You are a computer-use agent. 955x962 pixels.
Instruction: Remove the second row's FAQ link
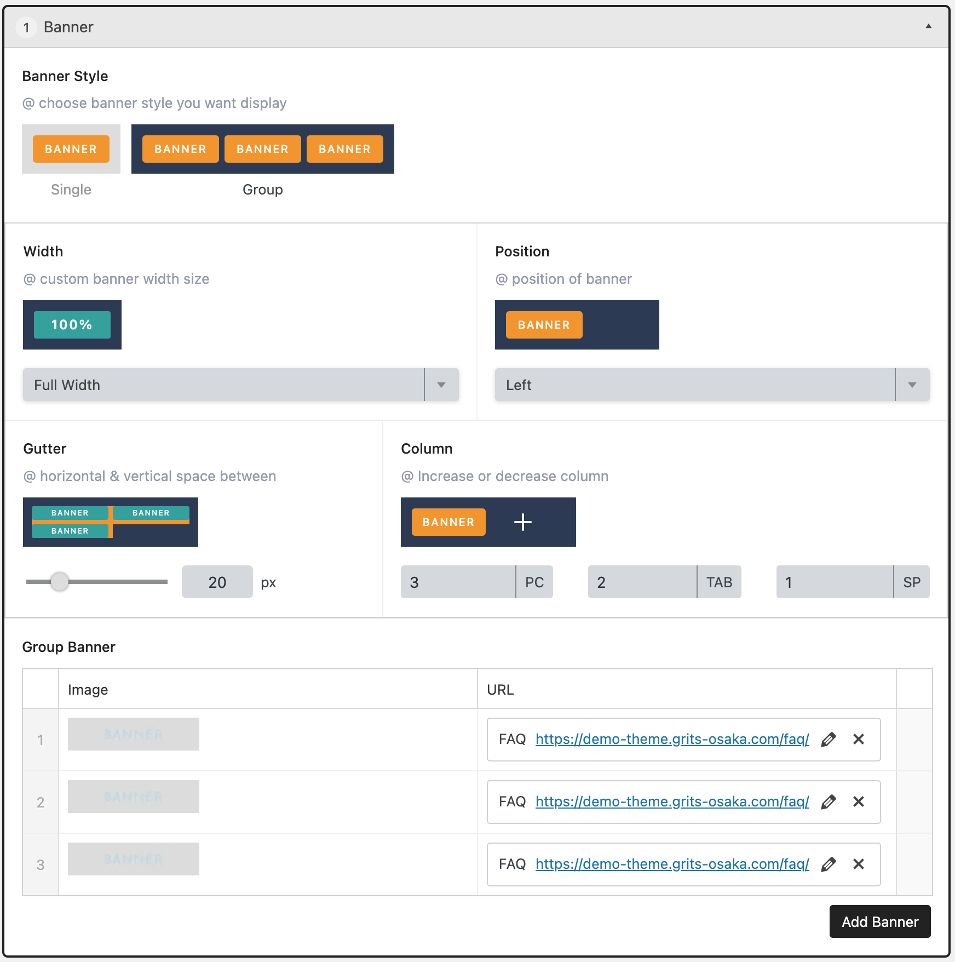click(x=858, y=802)
